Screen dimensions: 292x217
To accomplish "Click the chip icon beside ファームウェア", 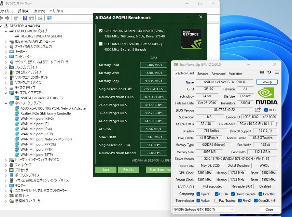I will (x=11, y=165).
